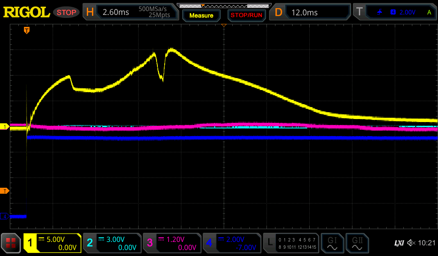Screen dimensions: 438x256
Task: Click the channel 1 ground marker on left edge
Action: 5,127
